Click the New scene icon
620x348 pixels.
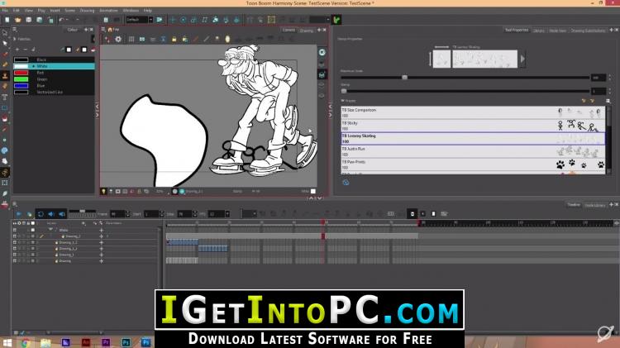pyautogui.click(x=7, y=20)
